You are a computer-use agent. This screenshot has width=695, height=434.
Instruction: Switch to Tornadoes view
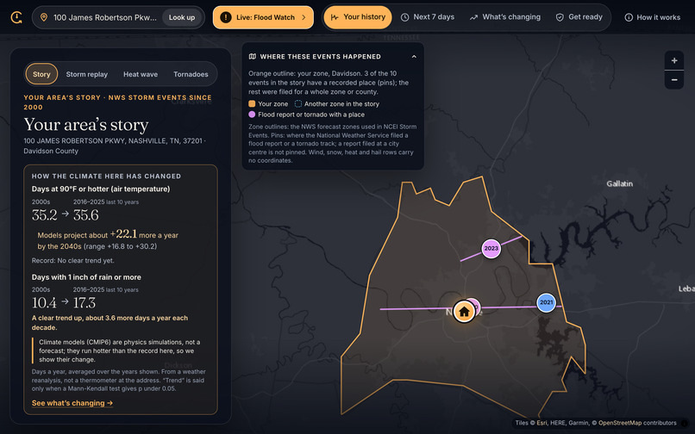pos(191,74)
